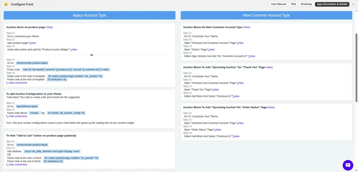Image resolution: width=358 pixels, height=172 pixels.
Task: Copy the wk-auction div code snippet
Action: click(66, 69)
